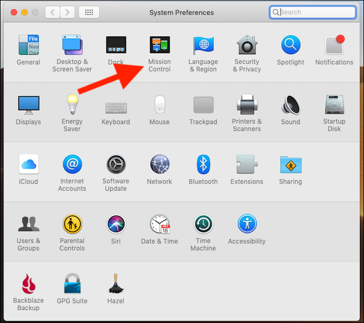This screenshot has height=323, width=364.
Task: Open Startup Disk preferences
Action: [334, 104]
